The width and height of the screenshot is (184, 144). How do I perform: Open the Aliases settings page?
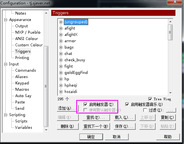coord(21,77)
